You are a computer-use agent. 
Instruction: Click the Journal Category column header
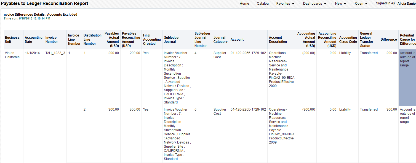(x=220, y=40)
